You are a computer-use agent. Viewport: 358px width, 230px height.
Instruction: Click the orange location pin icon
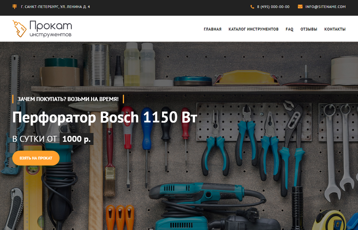(x=14, y=6)
